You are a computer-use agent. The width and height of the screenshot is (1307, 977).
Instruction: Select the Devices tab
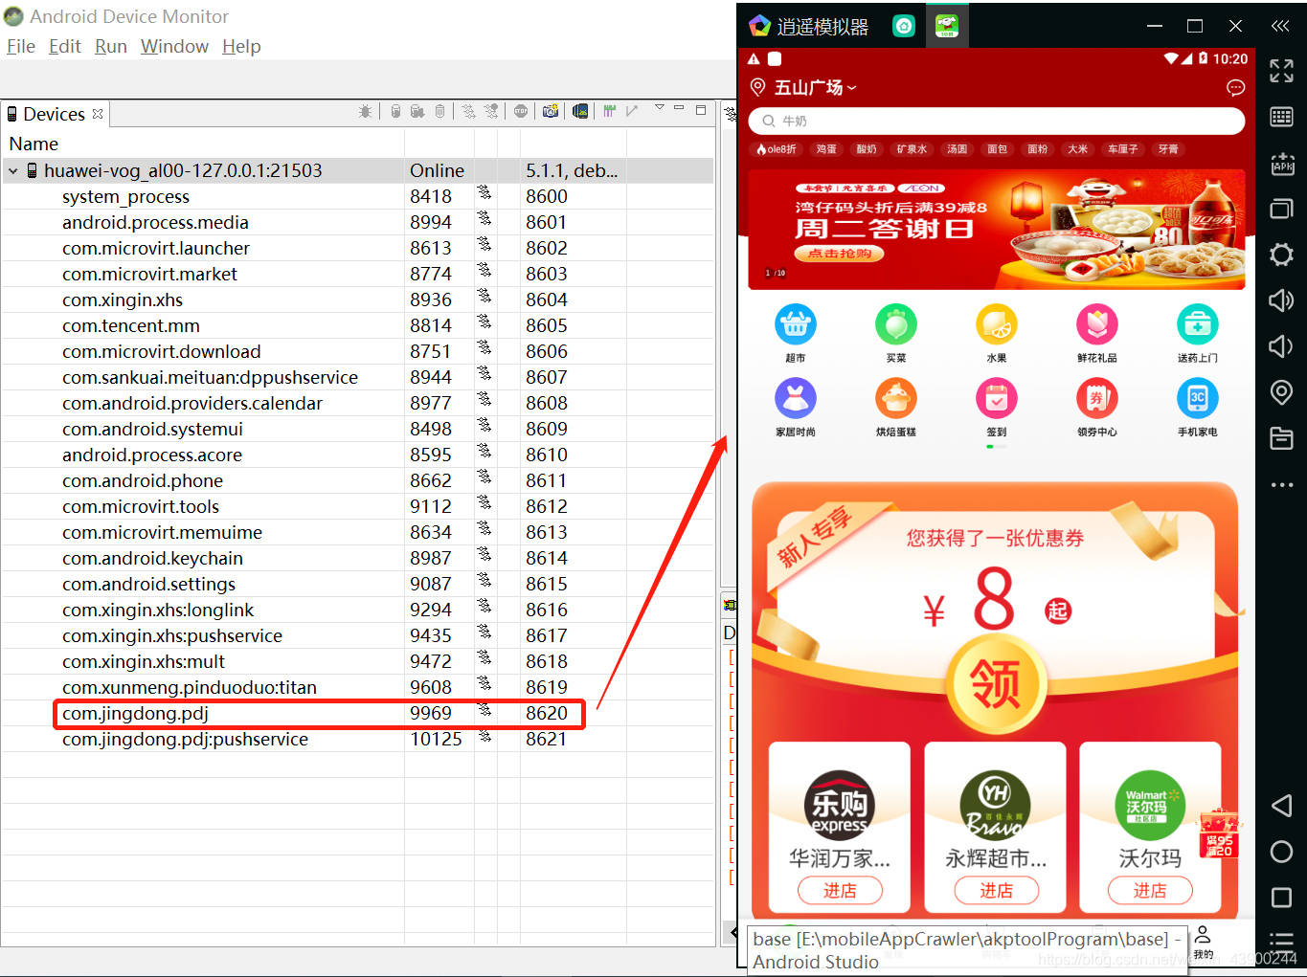(x=54, y=114)
